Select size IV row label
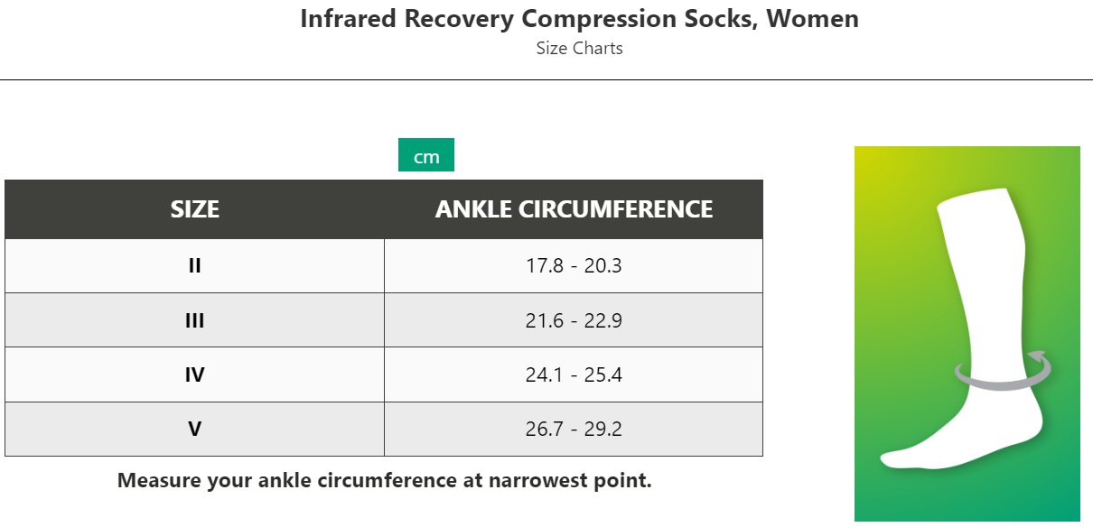 click(x=195, y=374)
